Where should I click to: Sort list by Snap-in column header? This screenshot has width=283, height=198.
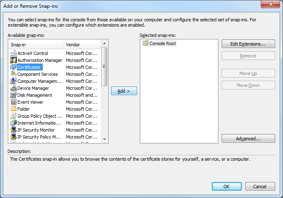click(36, 45)
